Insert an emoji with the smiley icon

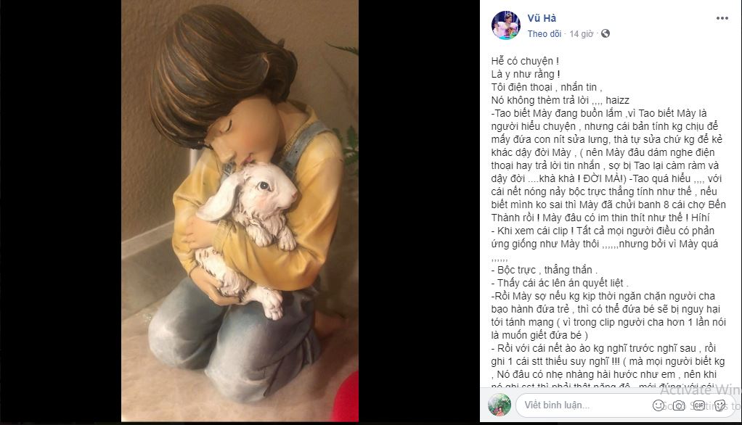pyautogui.click(x=658, y=405)
